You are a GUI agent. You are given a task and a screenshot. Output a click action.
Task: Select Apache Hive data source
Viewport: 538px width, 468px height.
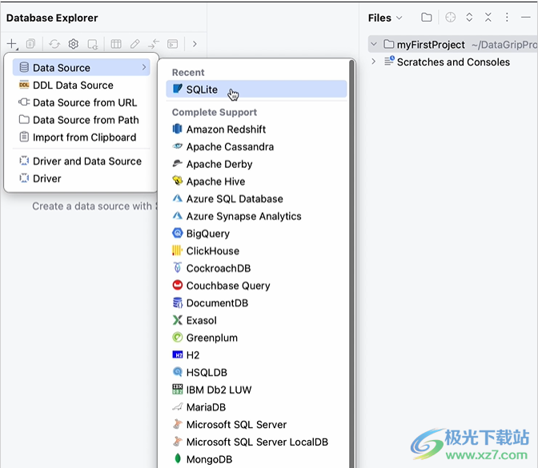coord(256,182)
